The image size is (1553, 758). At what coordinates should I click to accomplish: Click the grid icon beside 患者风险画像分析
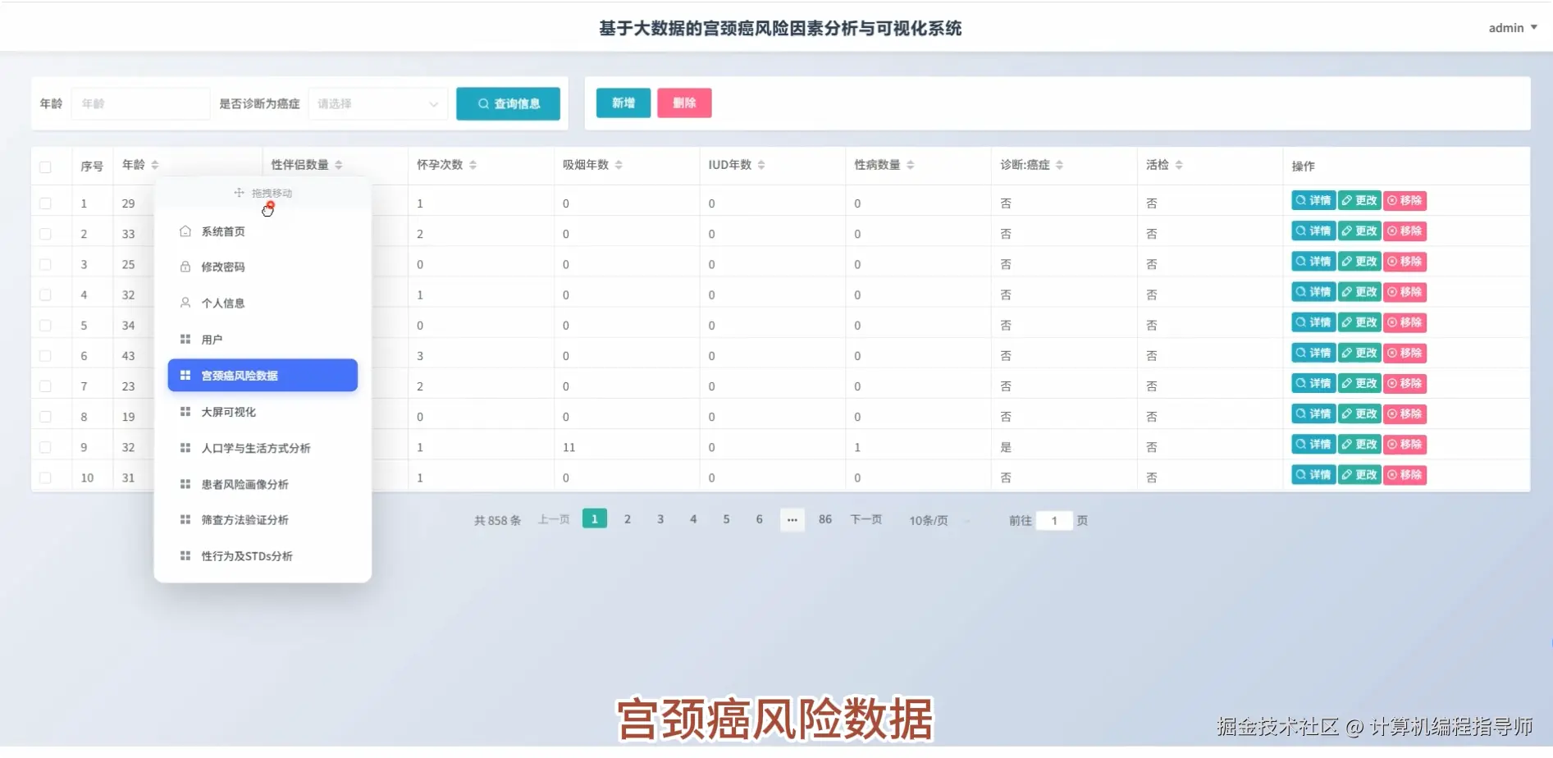click(185, 484)
